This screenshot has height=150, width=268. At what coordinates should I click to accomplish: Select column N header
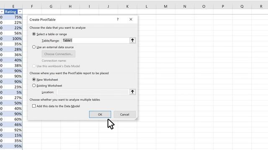pos(185,7)
